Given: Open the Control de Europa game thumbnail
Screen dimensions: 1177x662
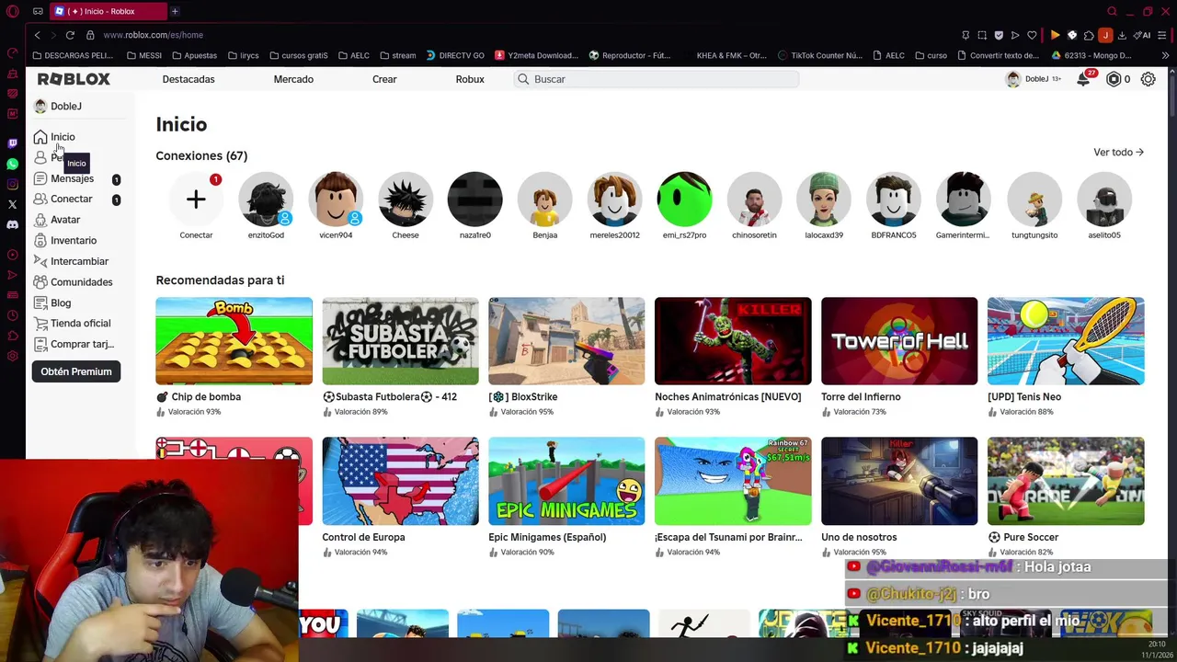Looking at the screenshot, I should pyautogui.click(x=400, y=481).
